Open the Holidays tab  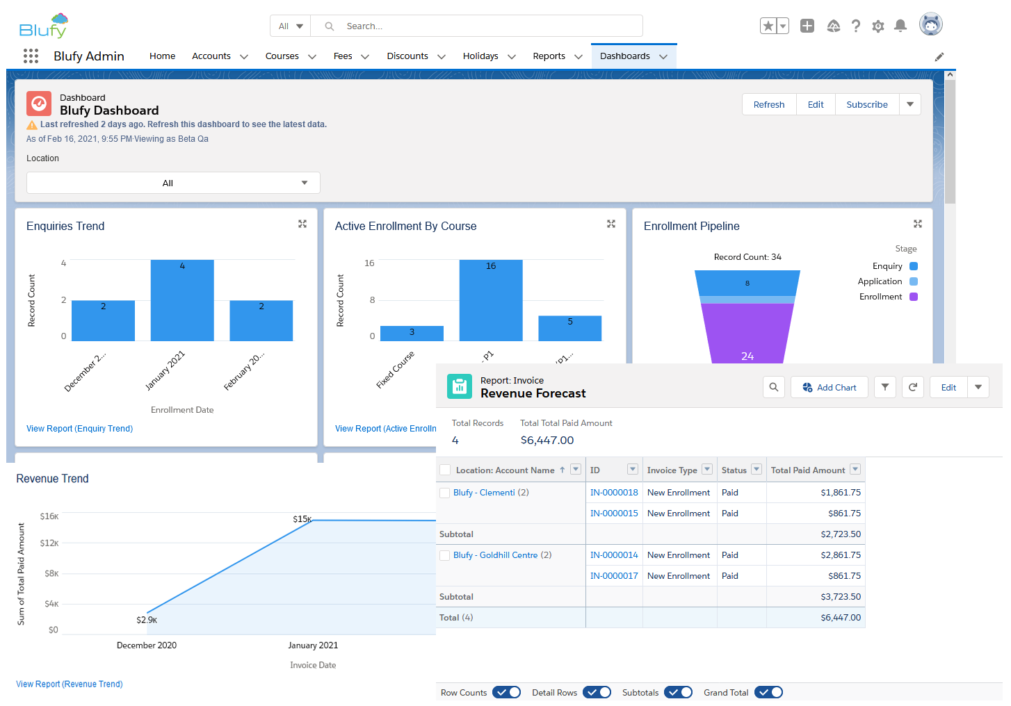[x=480, y=56]
